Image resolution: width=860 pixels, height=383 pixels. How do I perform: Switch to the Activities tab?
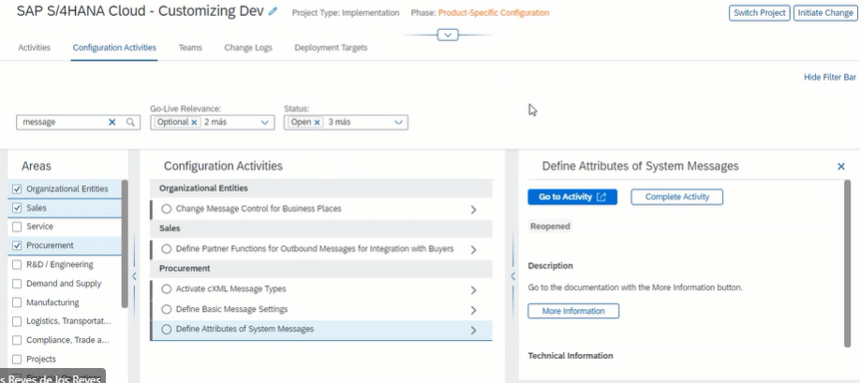pyautogui.click(x=34, y=48)
